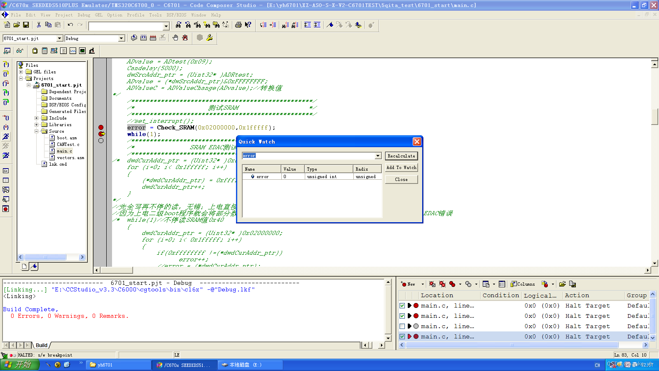The width and height of the screenshot is (659, 371).
Task: Click the yellow wrench build options icon
Action: click(x=210, y=38)
